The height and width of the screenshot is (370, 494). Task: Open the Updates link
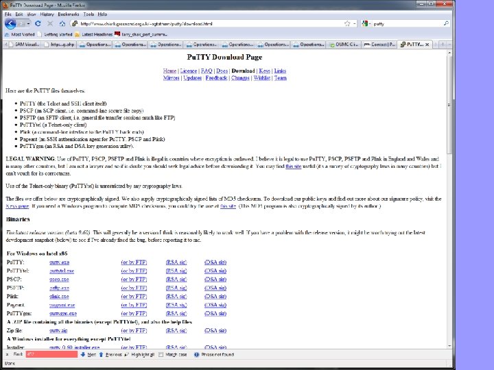click(x=193, y=77)
